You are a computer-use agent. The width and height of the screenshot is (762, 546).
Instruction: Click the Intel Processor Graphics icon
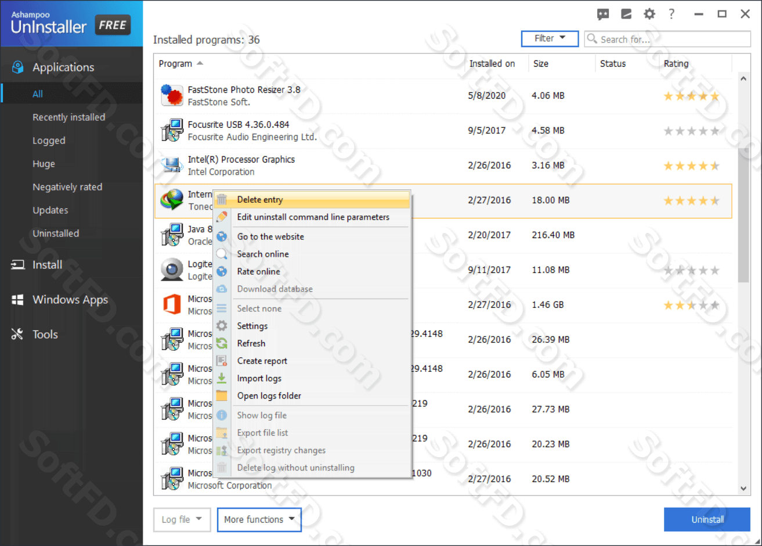(172, 165)
